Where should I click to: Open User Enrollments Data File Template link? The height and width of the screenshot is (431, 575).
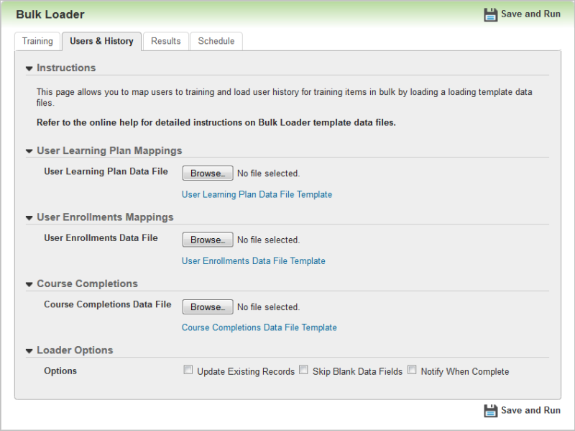click(x=253, y=261)
